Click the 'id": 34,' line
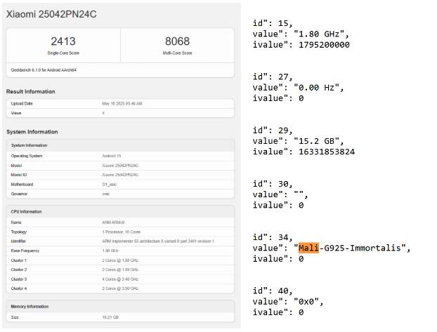Viewport: 437px width, 332px height. click(273, 237)
